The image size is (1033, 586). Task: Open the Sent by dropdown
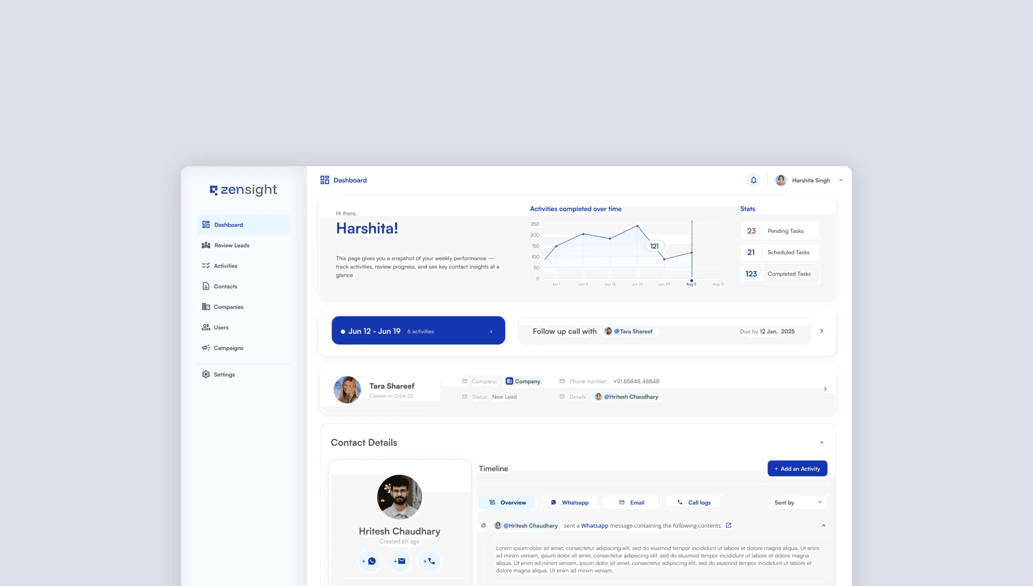pos(798,502)
